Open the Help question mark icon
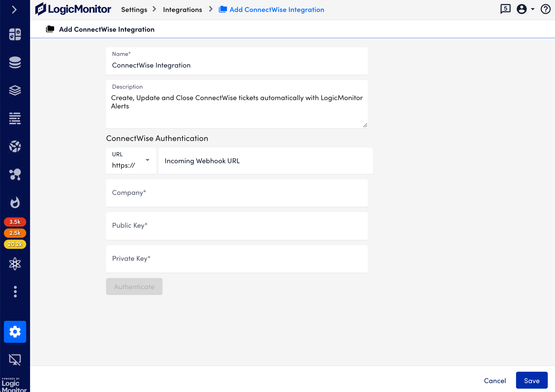This screenshot has width=555, height=392. (x=546, y=9)
